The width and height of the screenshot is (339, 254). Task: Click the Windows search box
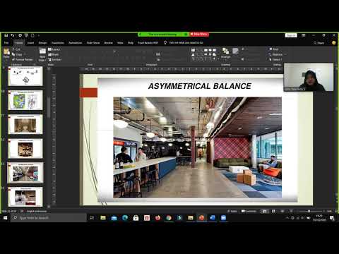pos(49,218)
